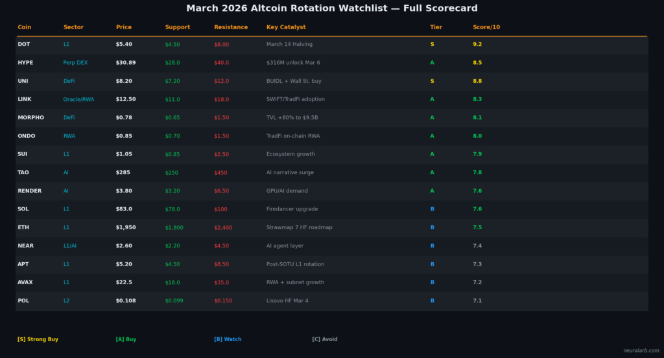Image resolution: width=664 pixels, height=358 pixels.
Task: Click the Sector column header
Action: click(73, 27)
